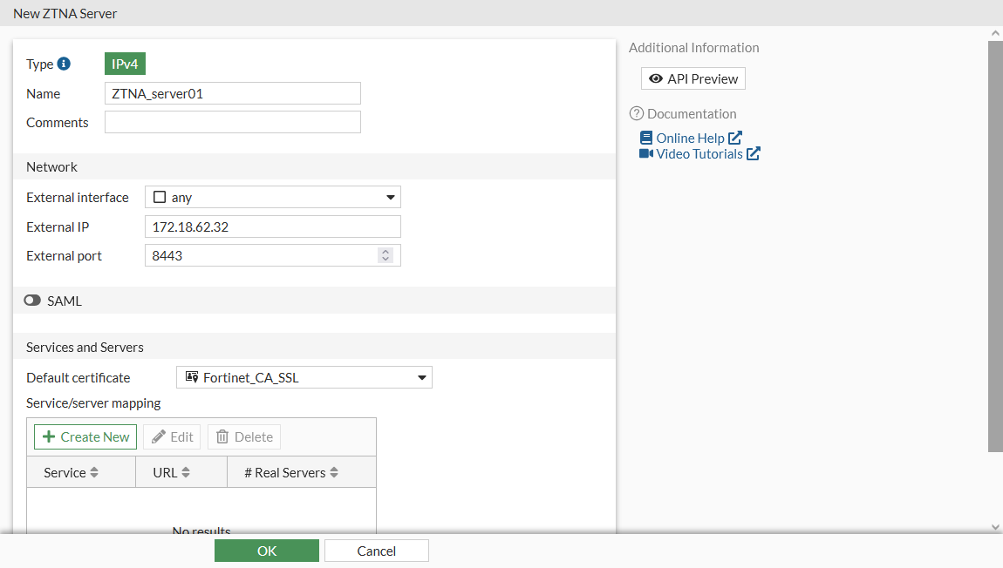Click external link icon beside Video Tutorials

click(754, 153)
